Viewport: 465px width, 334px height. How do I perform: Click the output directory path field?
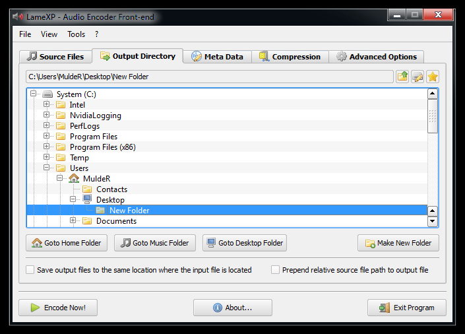(208, 77)
